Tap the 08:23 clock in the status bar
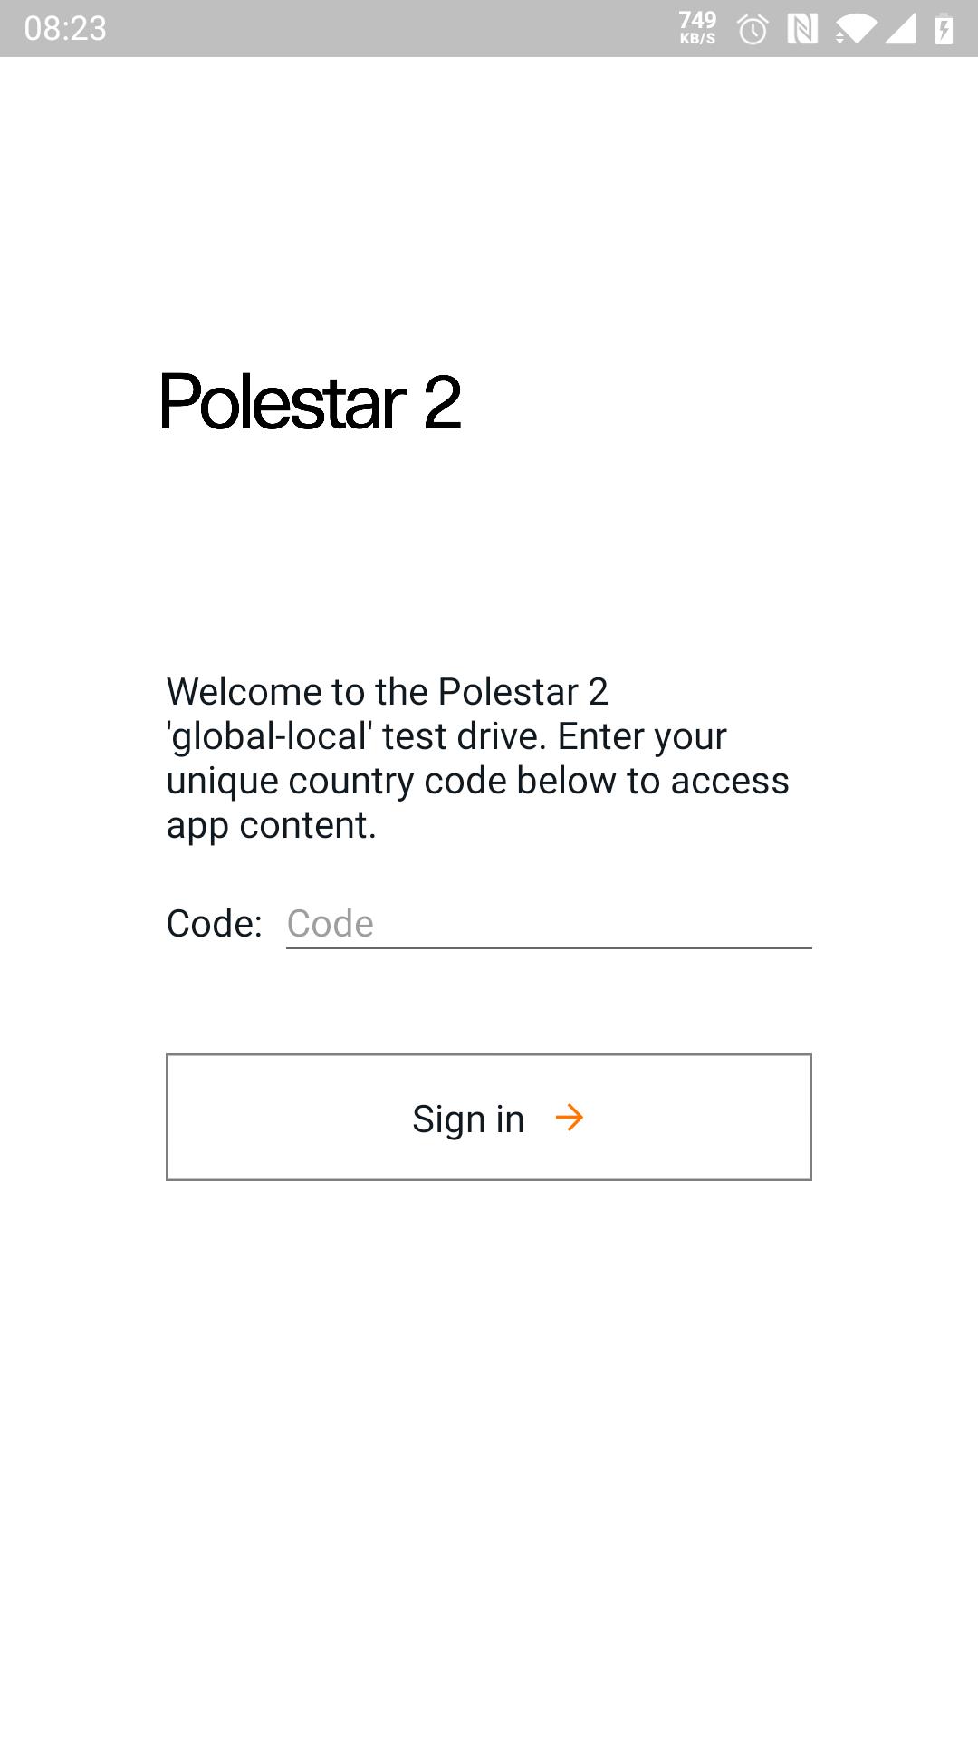Image resolution: width=978 pixels, height=1739 pixels. (x=65, y=29)
